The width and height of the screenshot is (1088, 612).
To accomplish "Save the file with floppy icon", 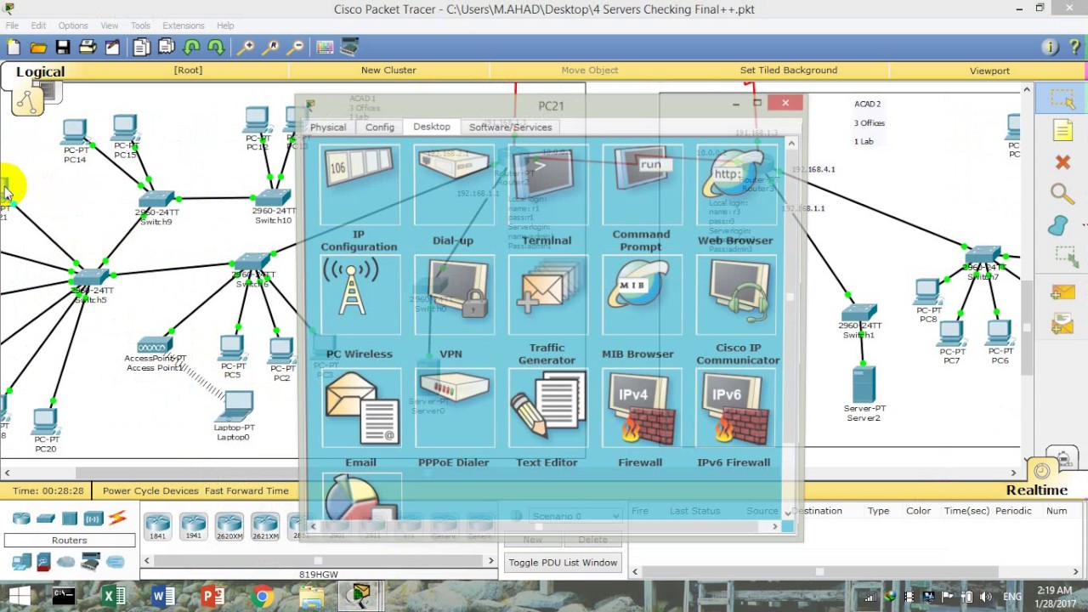I will click(x=63, y=48).
